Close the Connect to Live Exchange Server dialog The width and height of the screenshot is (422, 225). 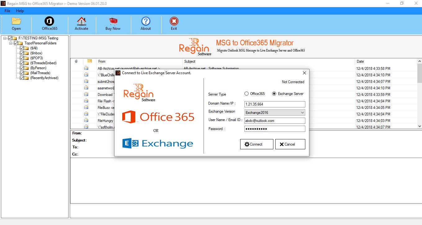click(304, 73)
